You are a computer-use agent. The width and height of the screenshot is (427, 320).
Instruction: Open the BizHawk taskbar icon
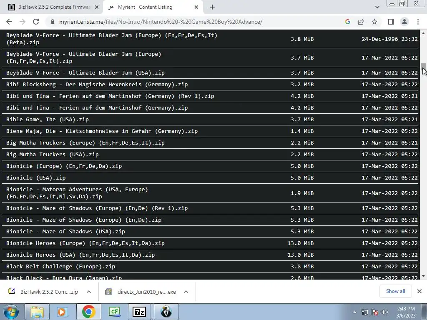[x=166, y=312]
